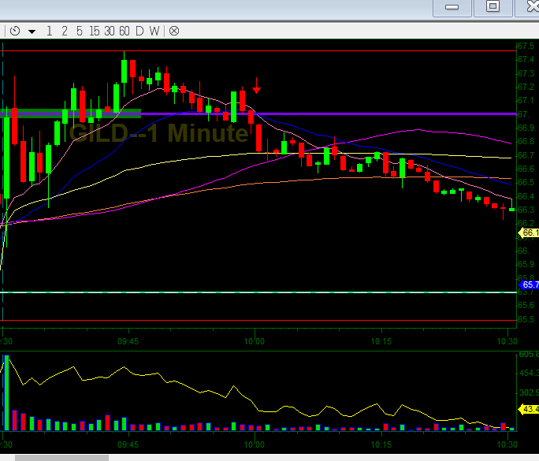Click the clock time-frame icon
The height and width of the screenshot is (461, 539).
tap(14, 31)
